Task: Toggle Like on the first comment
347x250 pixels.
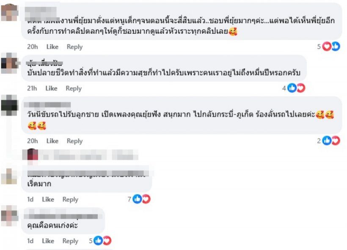Action: pyautogui.click(x=52, y=47)
